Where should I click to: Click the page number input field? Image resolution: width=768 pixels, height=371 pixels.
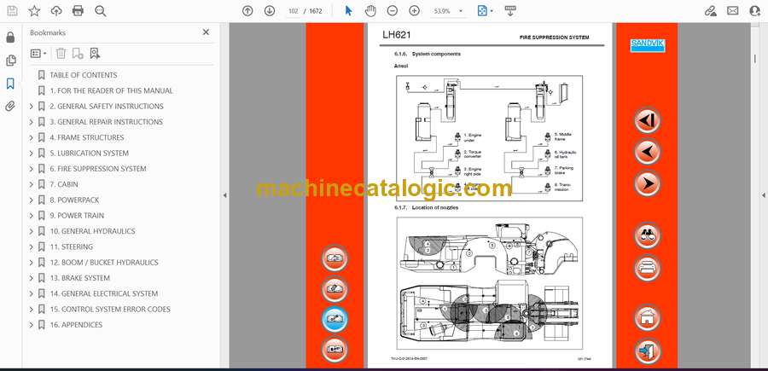[294, 11]
